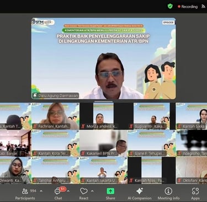Expand the Chat options caret
The height and width of the screenshot is (202, 207).
68,191
